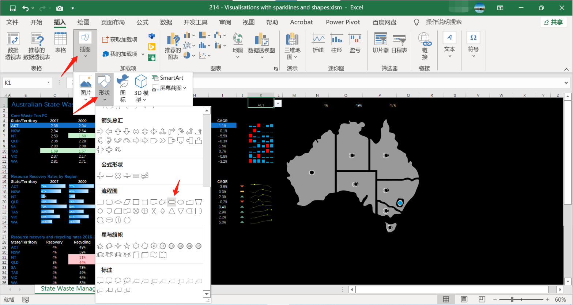
Task: Insert SmartArt graphic
Action: point(167,78)
